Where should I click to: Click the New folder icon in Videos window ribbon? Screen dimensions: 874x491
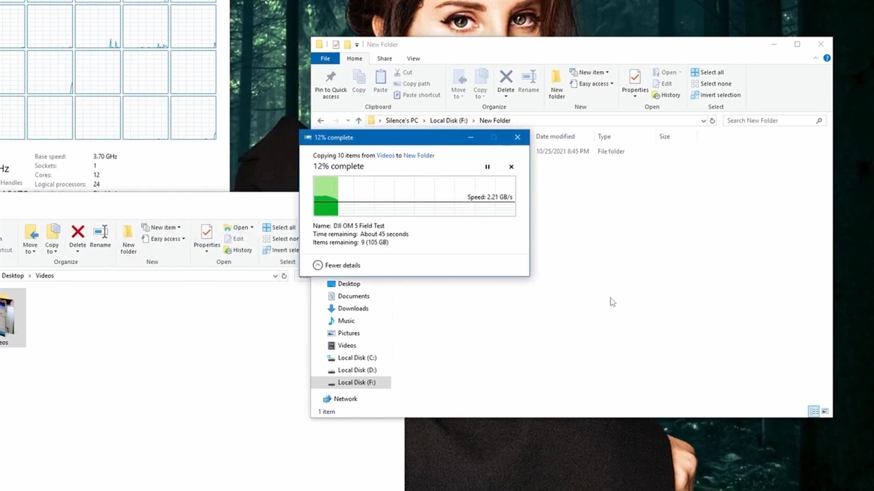(128, 233)
